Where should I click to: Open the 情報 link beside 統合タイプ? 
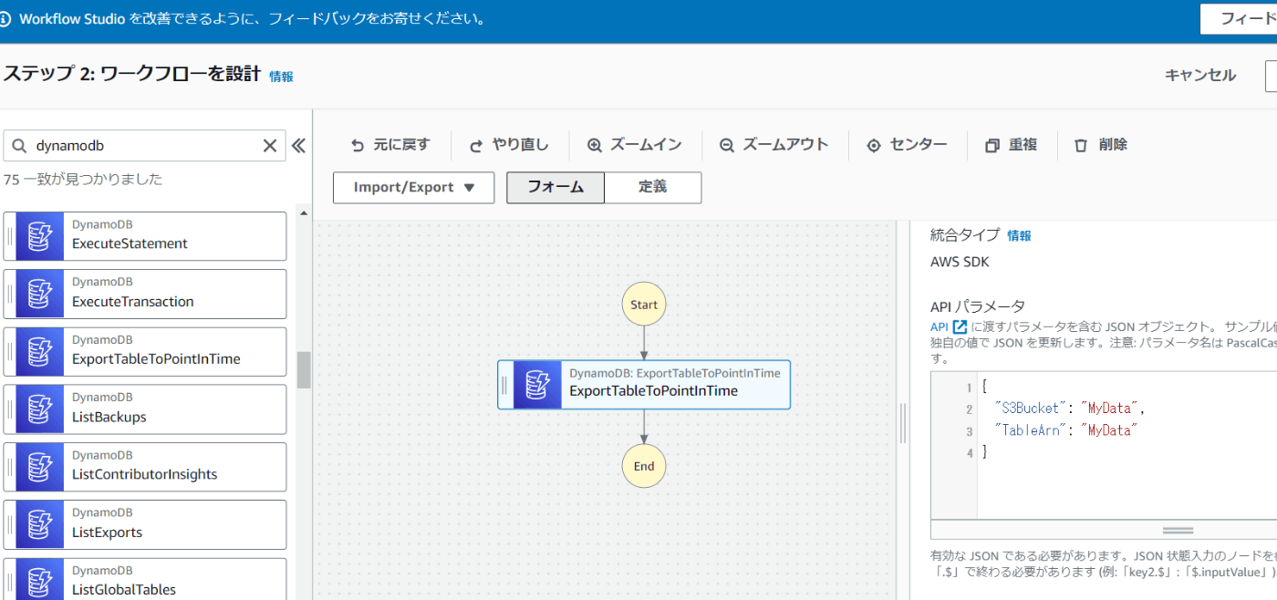(1019, 235)
